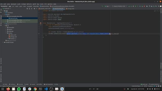Click the Debug app bug icon
This screenshot has height=91, width=162.
click(135, 6)
